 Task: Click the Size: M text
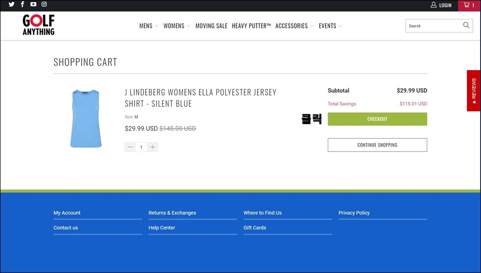click(x=131, y=117)
